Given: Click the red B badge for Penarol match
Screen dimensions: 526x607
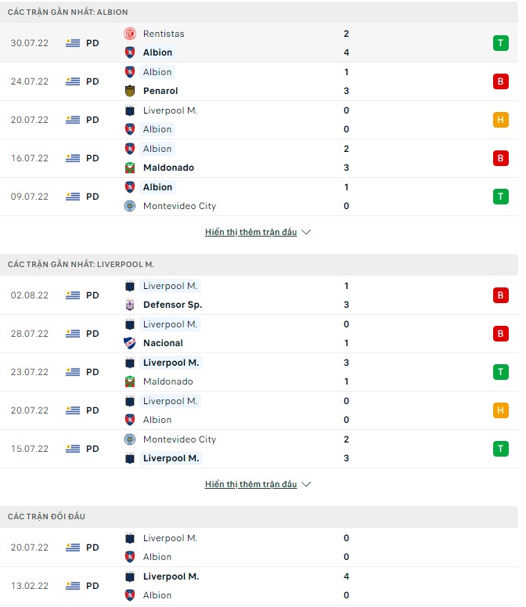Looking at the screenshot, I should pyautogui.click(x=500, y=81).
